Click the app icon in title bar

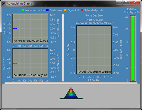coord(4,4)
